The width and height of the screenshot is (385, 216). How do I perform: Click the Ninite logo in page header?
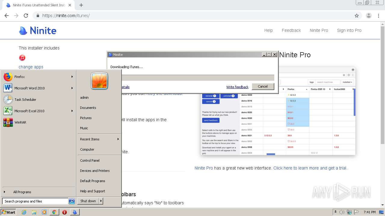(x=38, y=30)
